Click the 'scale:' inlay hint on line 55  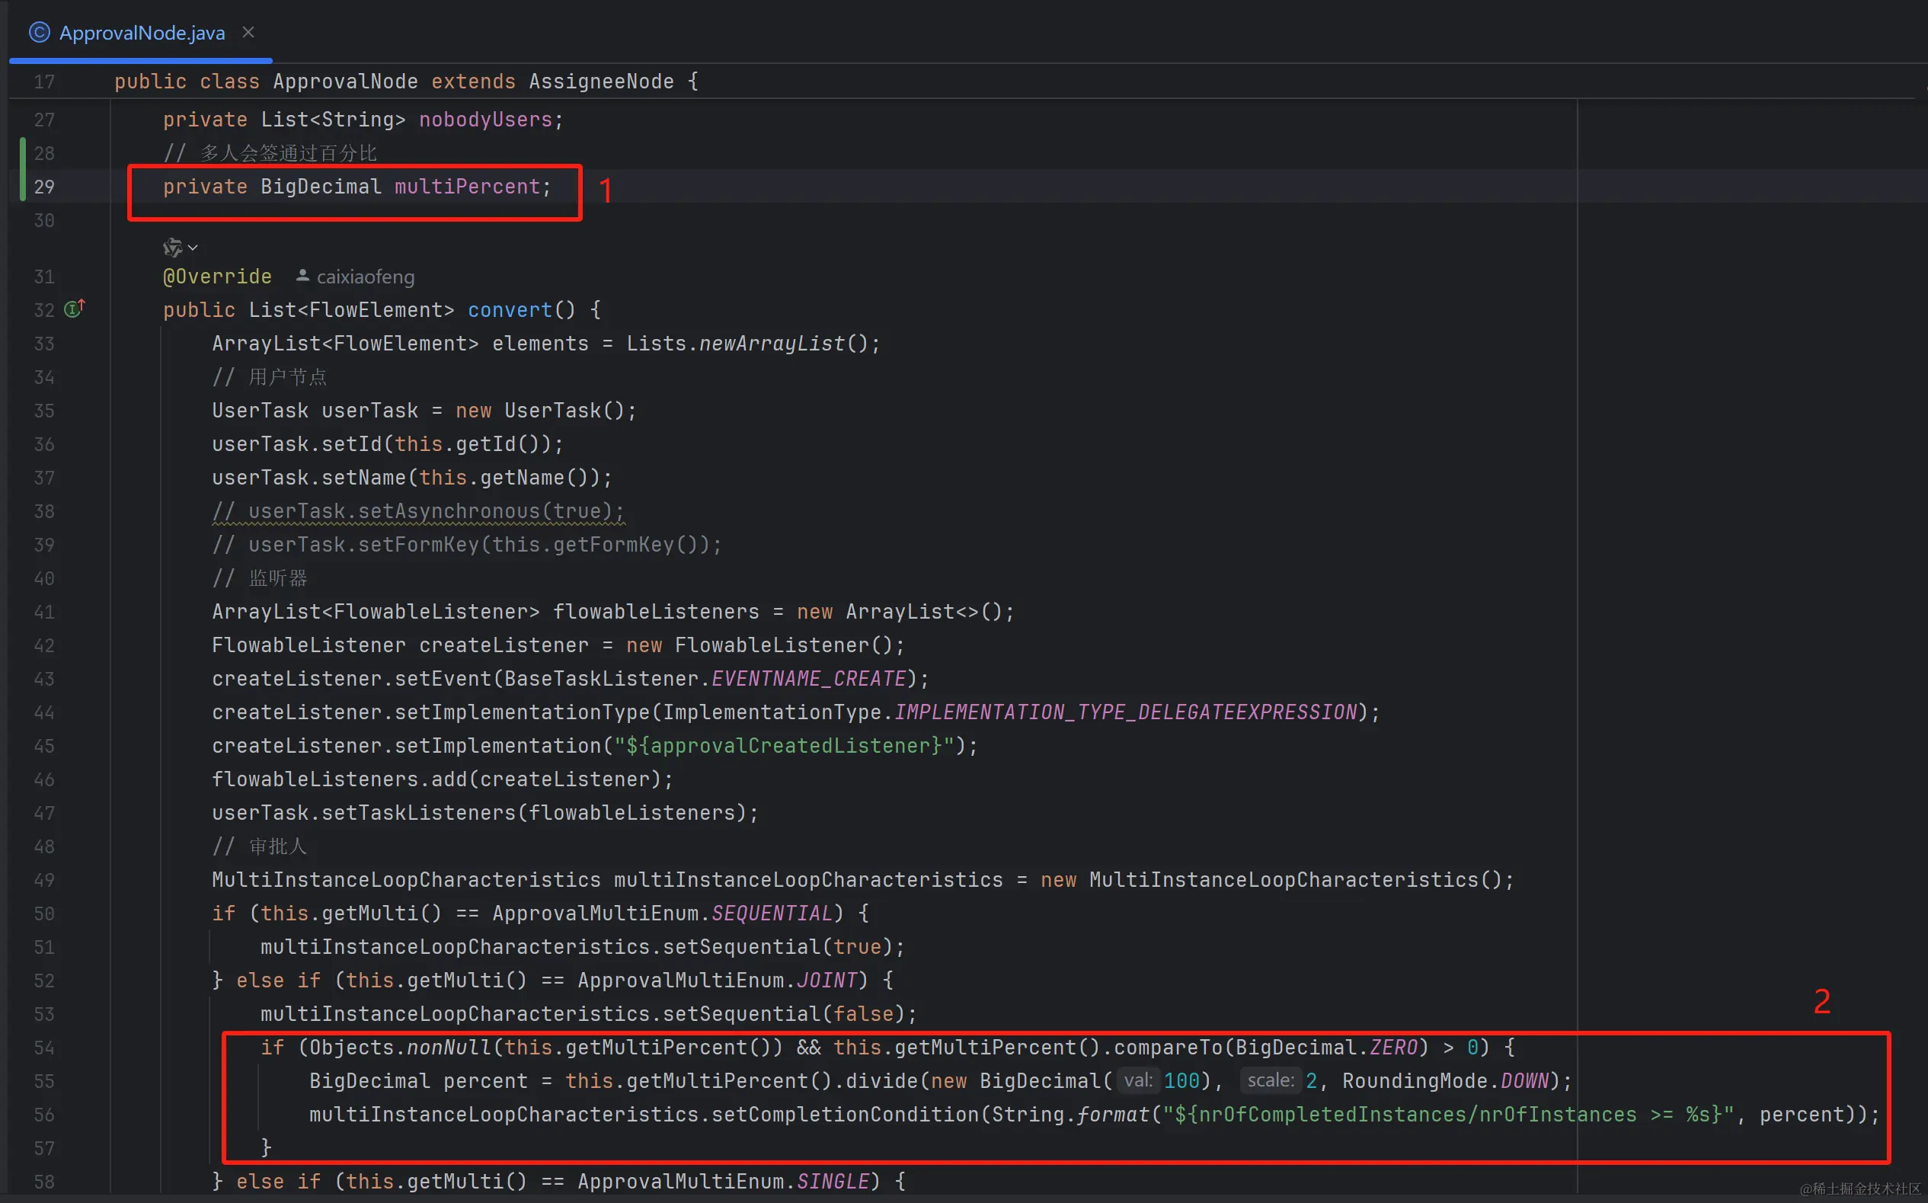point(1270,1080)
